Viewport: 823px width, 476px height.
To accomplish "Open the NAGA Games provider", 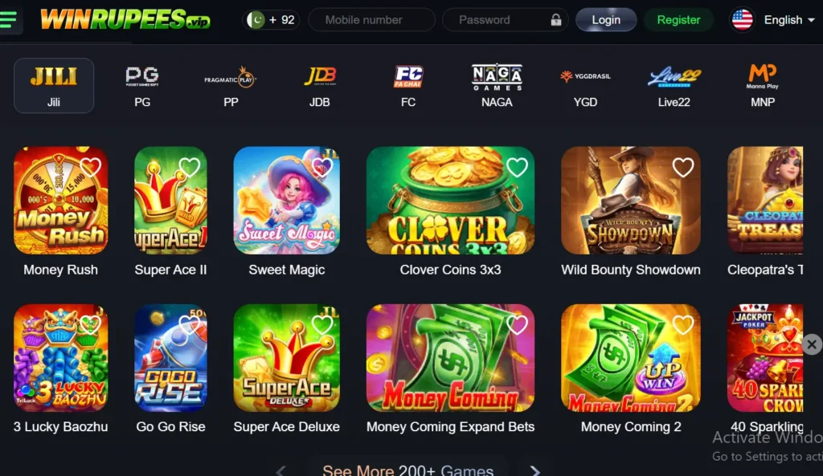I will (x=497, y=87).
